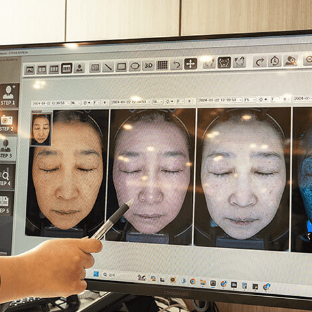The width and height of the screenshot is (312, 312).
Task: Open the first panel date dropdown
Action: coord(51,103)
